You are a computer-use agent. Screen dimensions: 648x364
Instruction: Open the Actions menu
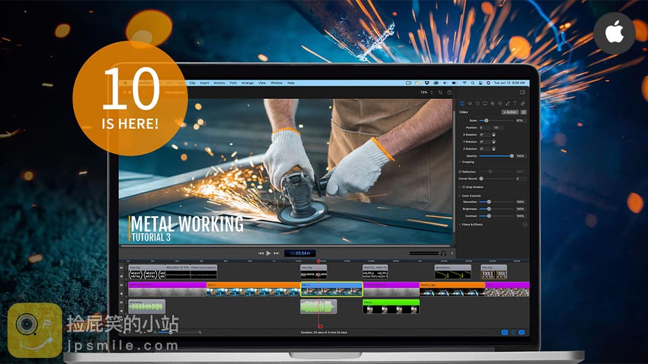tap(219, 83)
